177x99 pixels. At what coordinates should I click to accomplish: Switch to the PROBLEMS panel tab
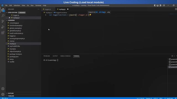tap(47, 56)
